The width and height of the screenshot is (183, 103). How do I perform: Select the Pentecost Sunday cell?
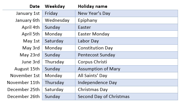pyautogui.click(x=126, y=55)
